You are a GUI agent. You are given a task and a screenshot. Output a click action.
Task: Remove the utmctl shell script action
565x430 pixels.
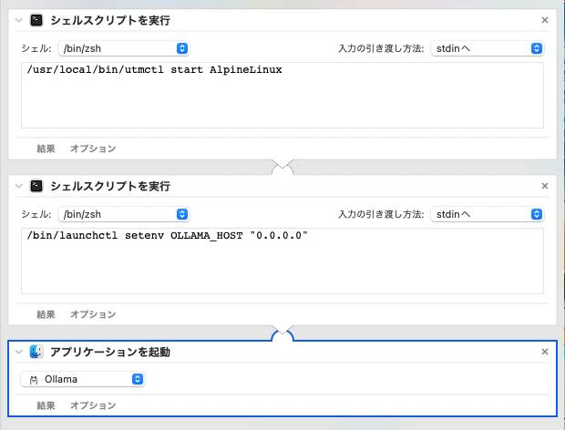click(x=545, y=19)
